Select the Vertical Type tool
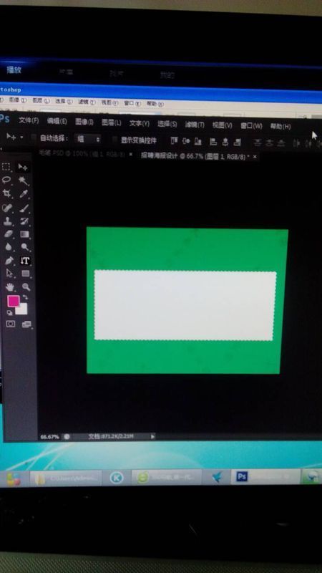Viewport: 322px width, 573px height. click(x=25, y=261)
